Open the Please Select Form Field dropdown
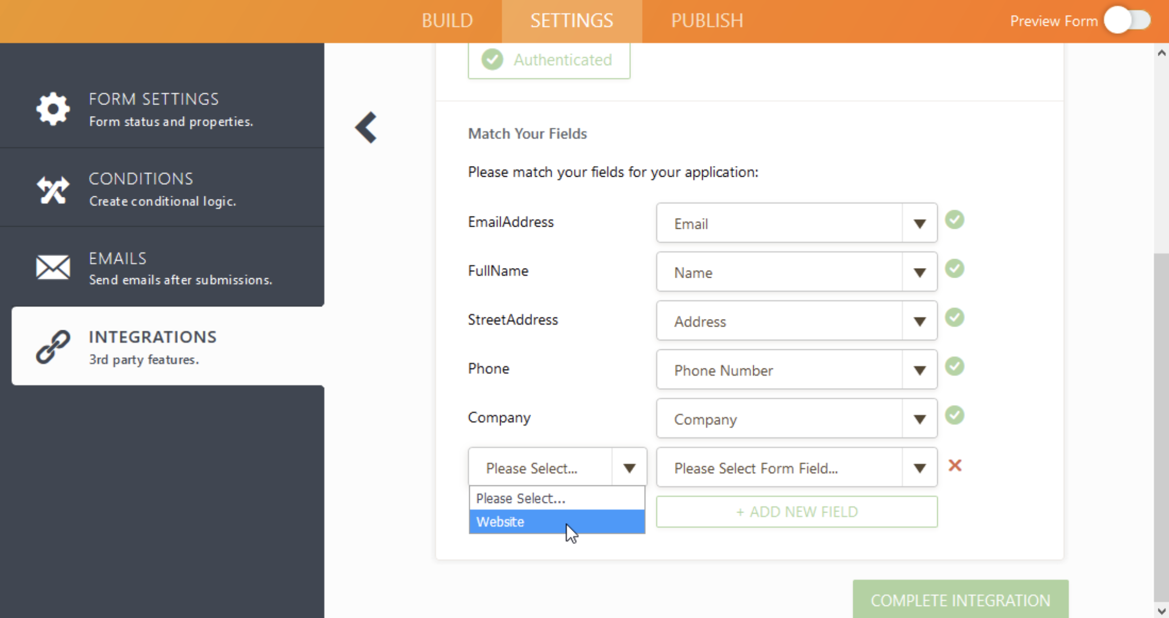This screenshot has width=1169, height=618. [x=919, y=469]
